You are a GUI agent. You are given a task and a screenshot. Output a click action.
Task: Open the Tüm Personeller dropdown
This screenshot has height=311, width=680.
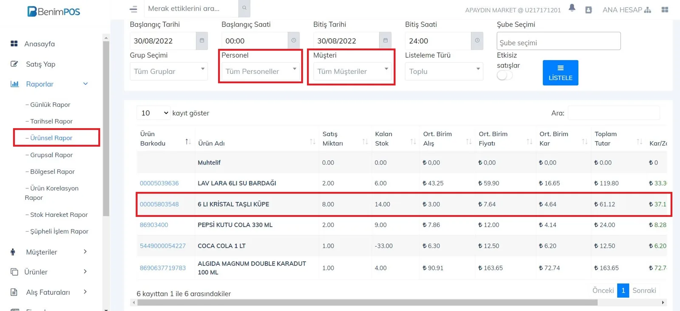click(261, 71)
